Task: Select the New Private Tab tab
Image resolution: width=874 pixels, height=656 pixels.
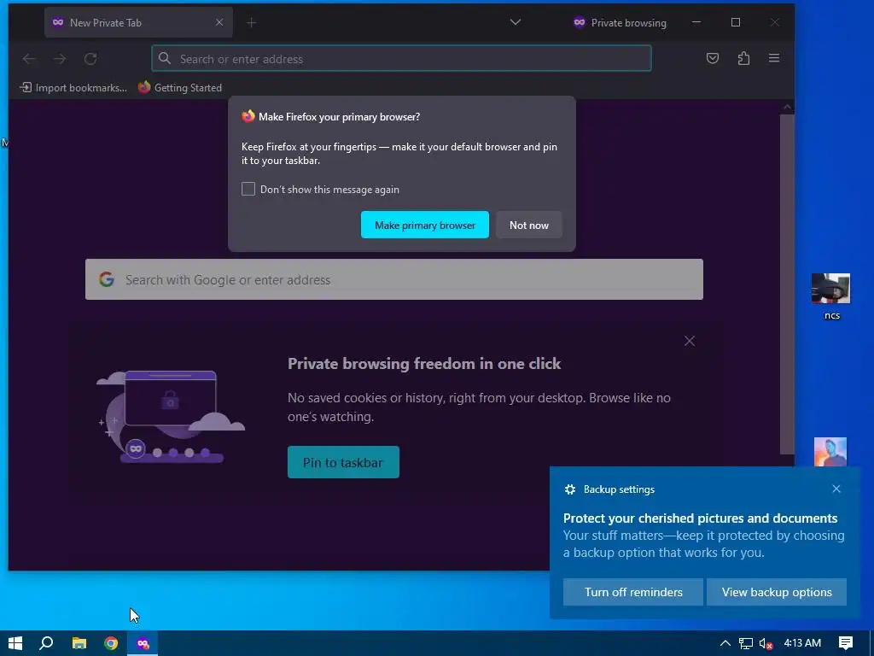Action: 139,22
